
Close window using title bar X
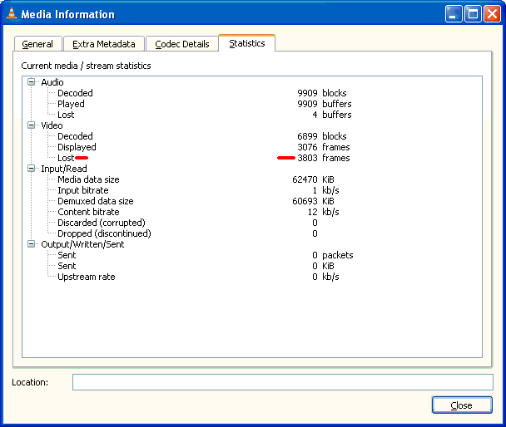tap(492, 14)
